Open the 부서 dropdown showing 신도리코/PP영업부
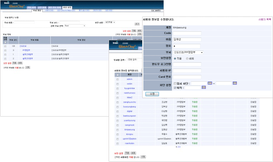This screenshot has width=273, height=162. coord(188,52)
